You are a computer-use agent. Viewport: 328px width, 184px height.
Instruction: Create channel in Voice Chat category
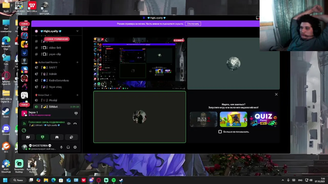[77, 95]
